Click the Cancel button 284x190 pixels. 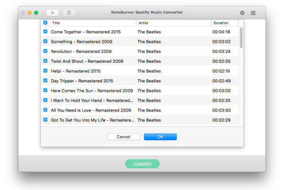tap(124, 137)
